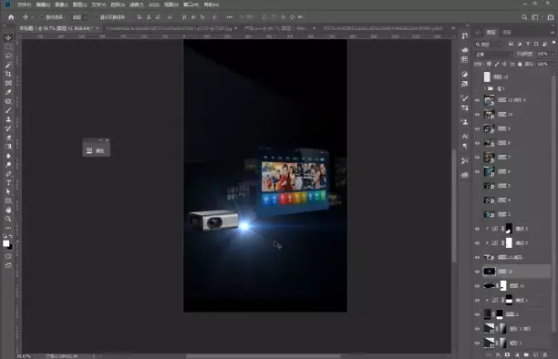Expand the 组 1 layer group
This screenshot has width=558, height=359.
[x=485, y=88]
